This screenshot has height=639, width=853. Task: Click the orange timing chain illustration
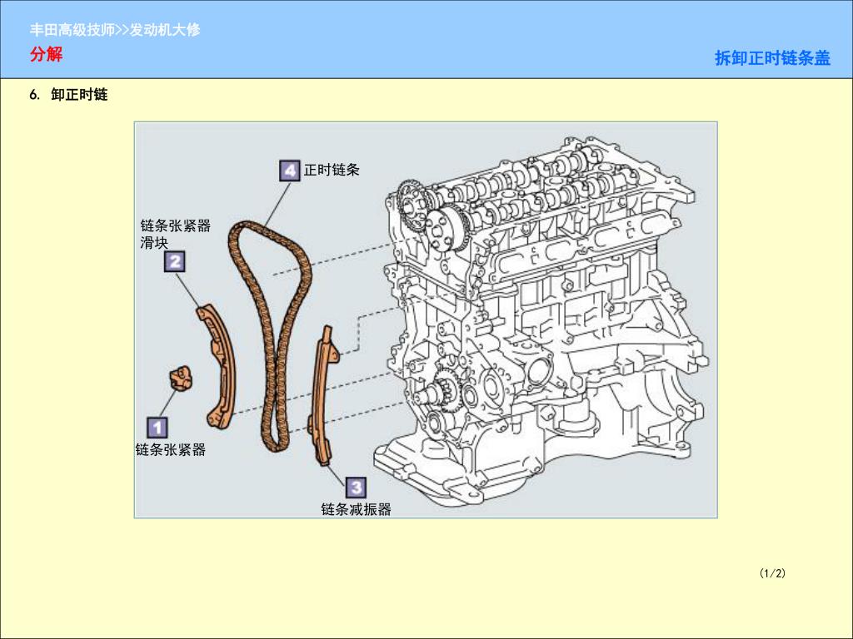tap(270, 336)
